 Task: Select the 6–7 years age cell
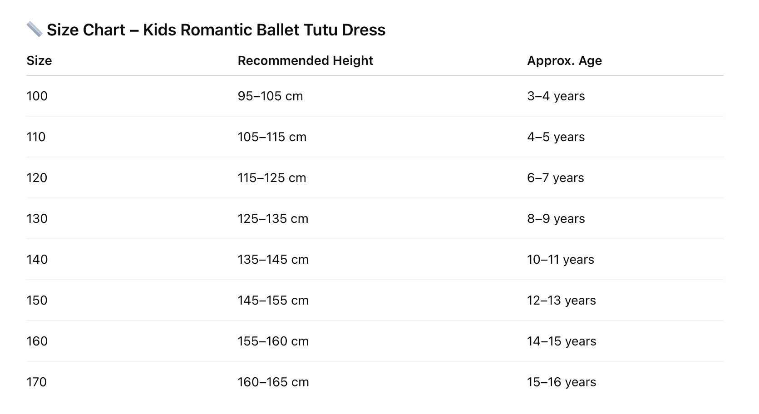tap(555, 178)
